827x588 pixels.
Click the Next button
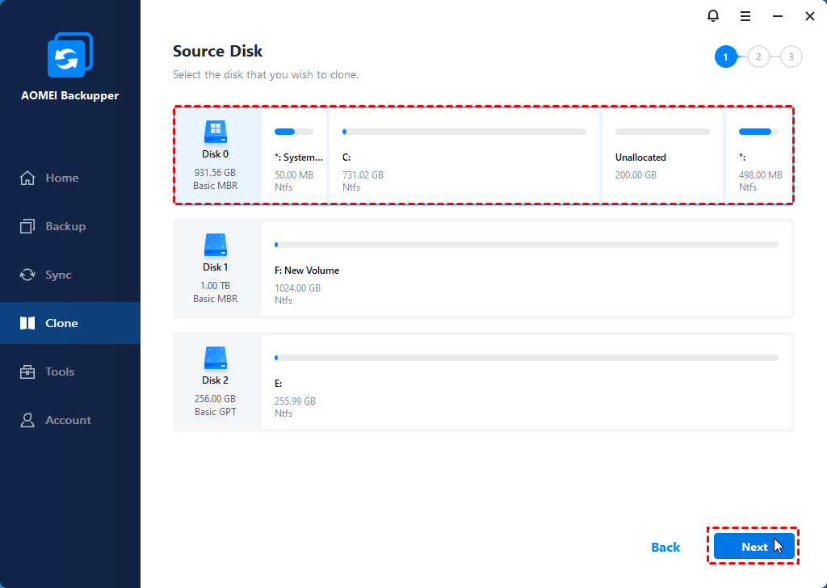point(754,547)
